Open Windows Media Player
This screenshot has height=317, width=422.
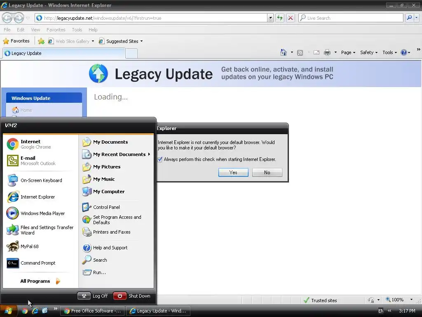coord(36,213)
